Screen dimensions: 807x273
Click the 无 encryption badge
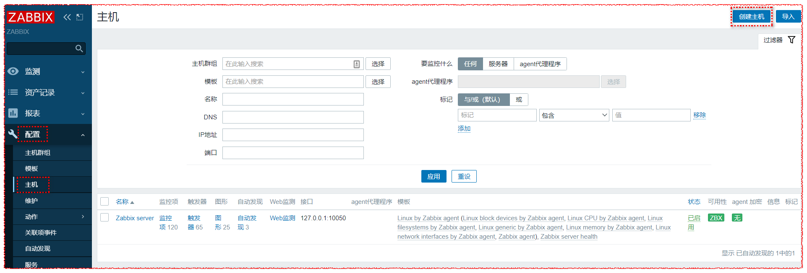pyautogui.click(x=737, y=218)
